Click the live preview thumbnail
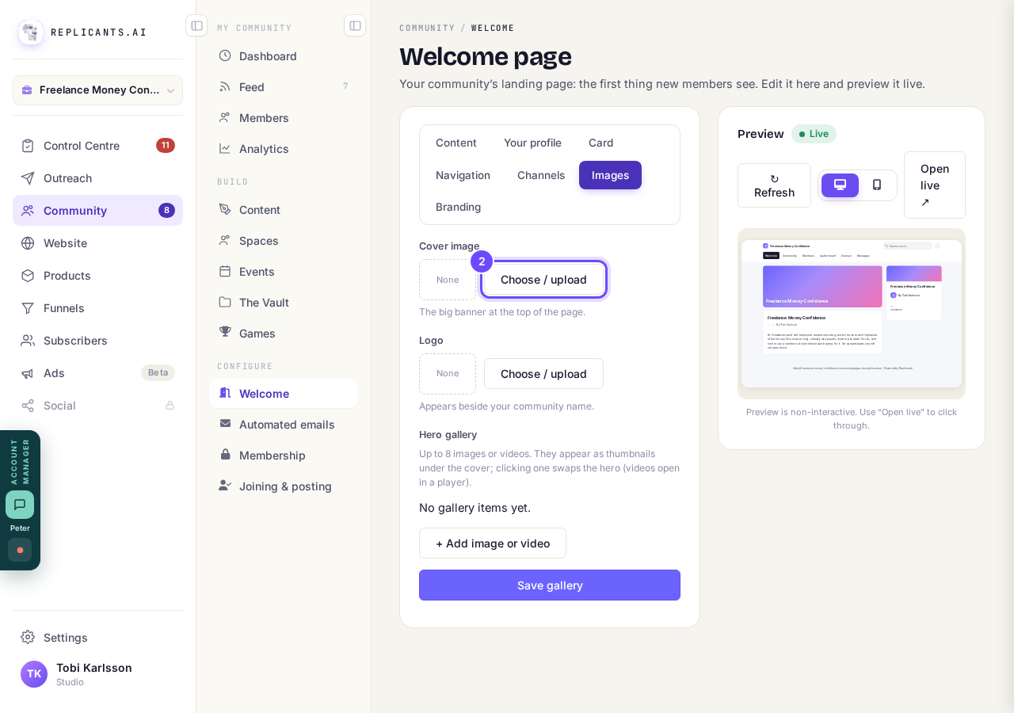 [852, 314]
